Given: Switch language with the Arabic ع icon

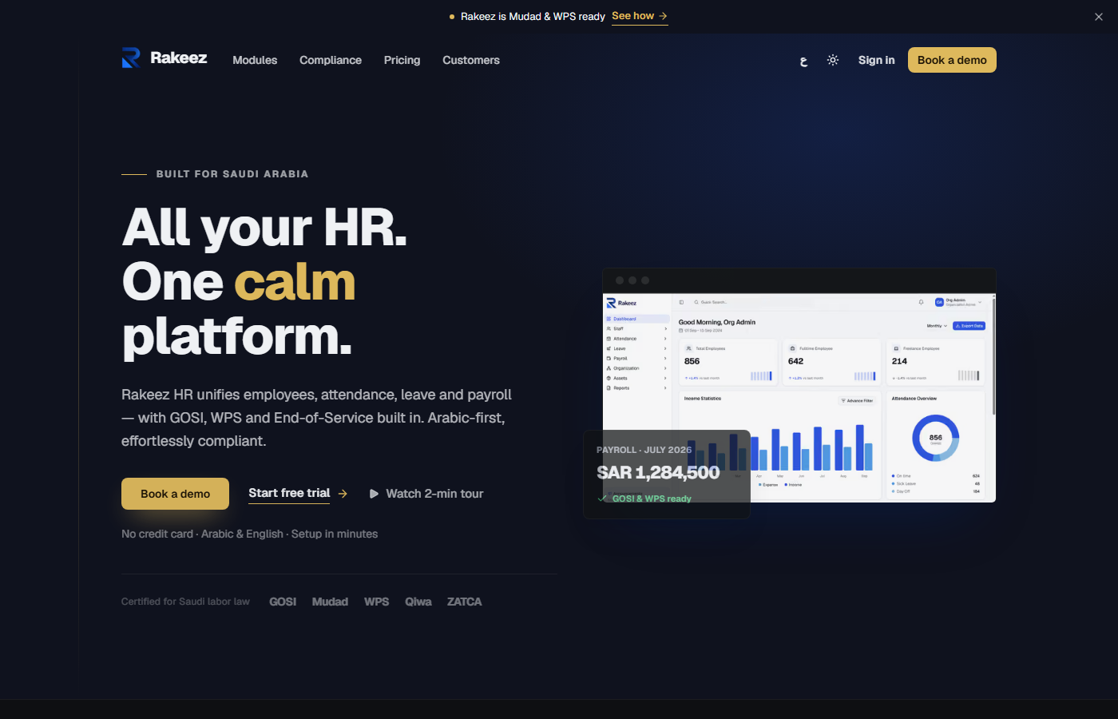Looking at the screenshot, I should click(803, 61).
